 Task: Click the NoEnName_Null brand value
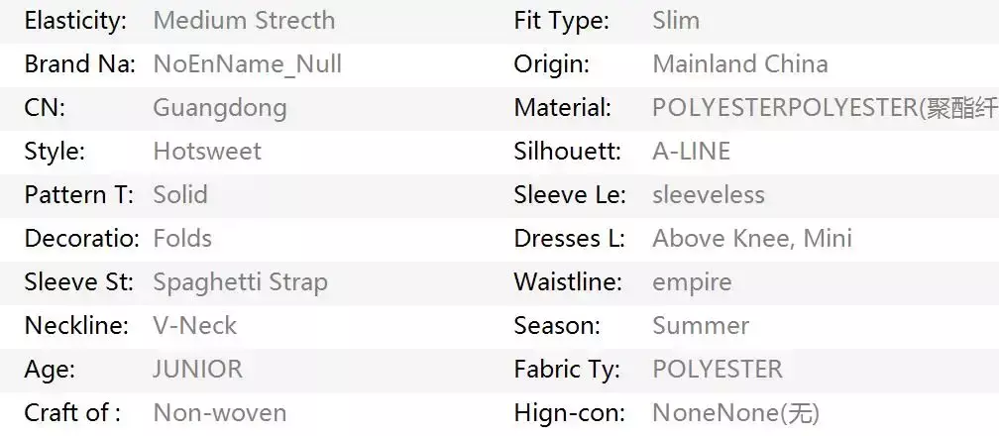(x=247, y=64)
